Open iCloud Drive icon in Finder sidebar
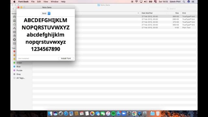208x117 pixels. [14, 24]
